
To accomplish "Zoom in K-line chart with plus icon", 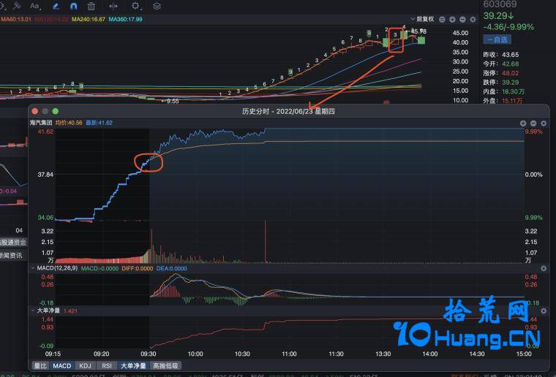I will (452, 20).
